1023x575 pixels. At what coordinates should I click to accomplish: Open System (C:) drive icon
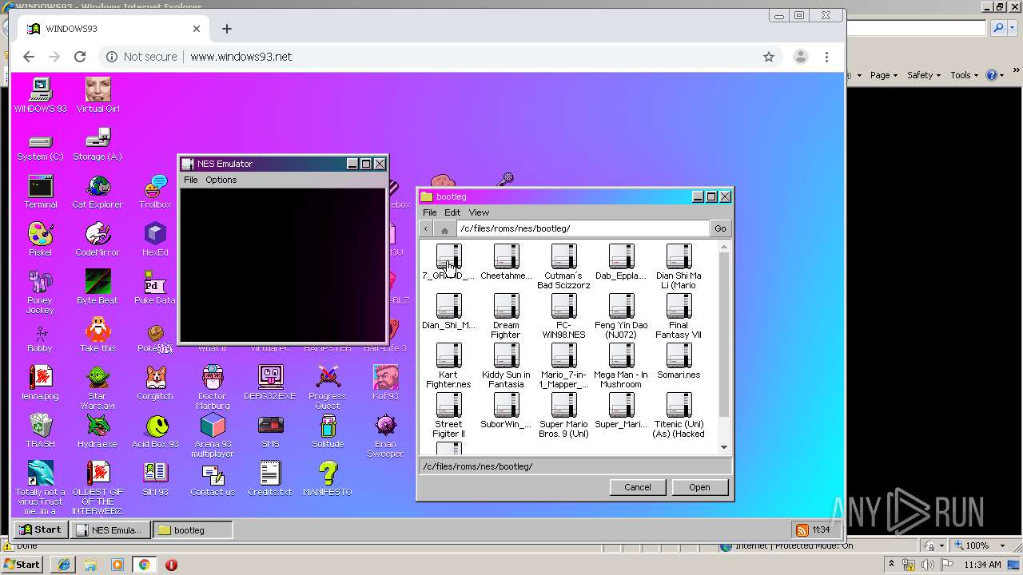pyautogui.click(x=40, y=145)
